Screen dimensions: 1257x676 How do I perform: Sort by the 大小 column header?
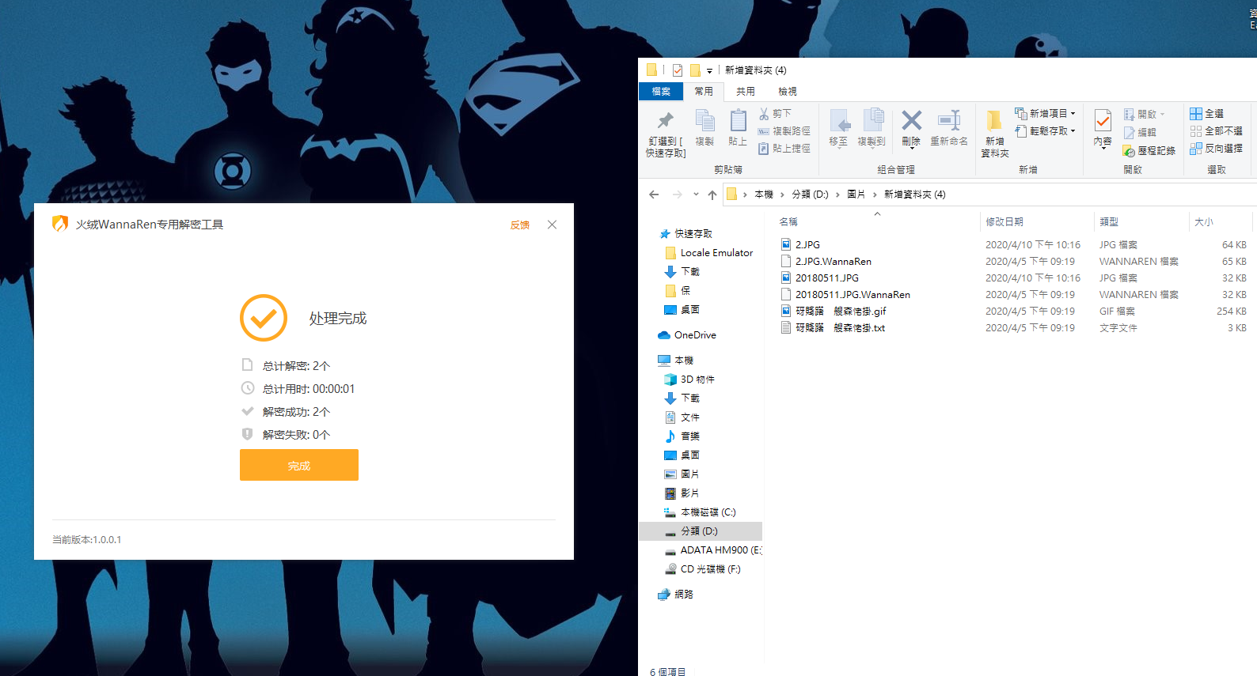click(1220, 222)
